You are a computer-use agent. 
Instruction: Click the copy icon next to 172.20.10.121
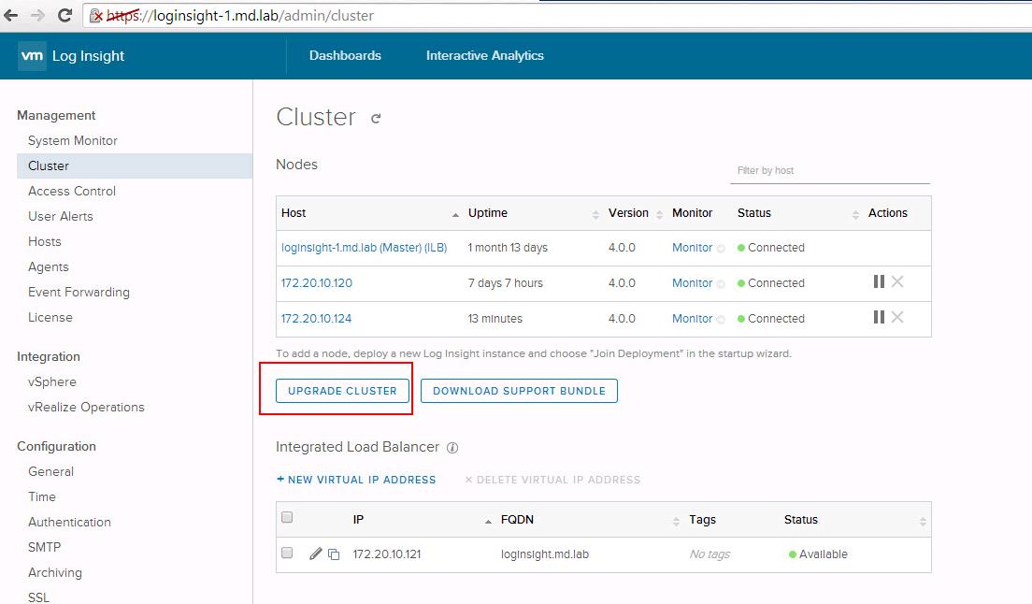(x=334, y=554)
